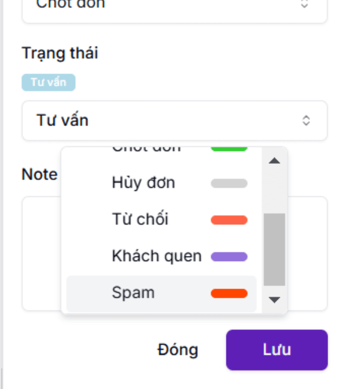Image resolution: width=345 pixels, height=389 pixels.
Task: Click the coral Từ chối color swatch
Action: point(229,220)
